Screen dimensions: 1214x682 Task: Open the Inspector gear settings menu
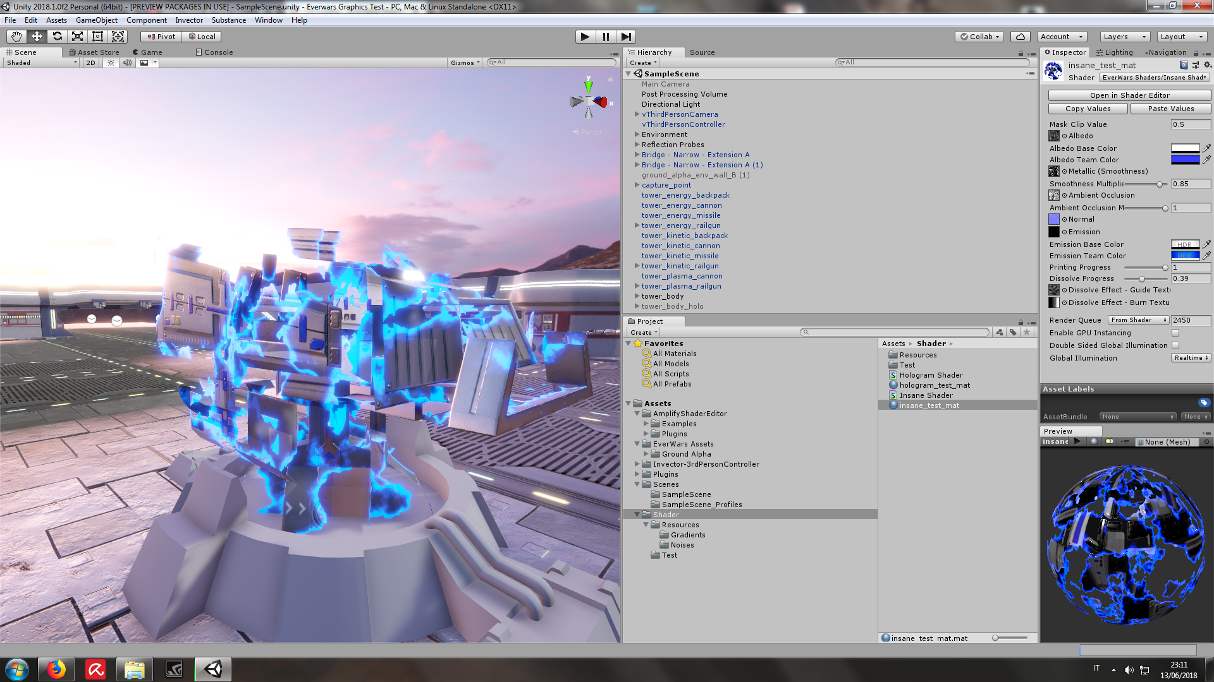(x=1208, y=65)
